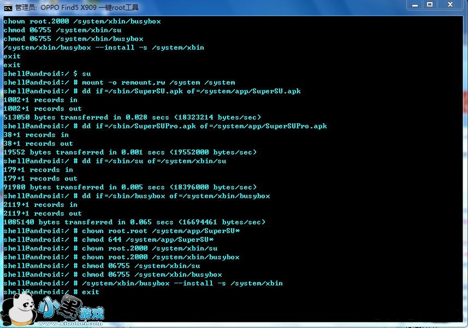Viewport: 468px width, 328px height.
Task: Select '513050 bytes transferred in 0.028 secs' line
Action: coord(132,117)
